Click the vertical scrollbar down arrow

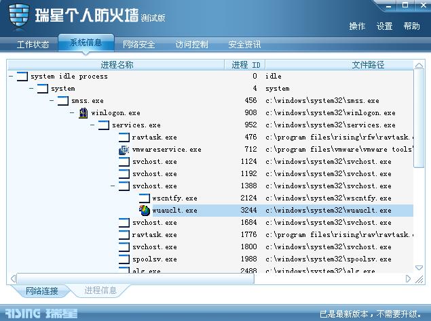(x=419, y=267)
